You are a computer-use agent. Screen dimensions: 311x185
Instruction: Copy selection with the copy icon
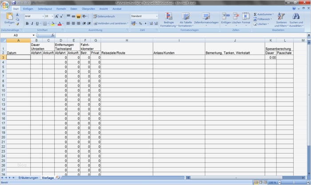(17, 19)
